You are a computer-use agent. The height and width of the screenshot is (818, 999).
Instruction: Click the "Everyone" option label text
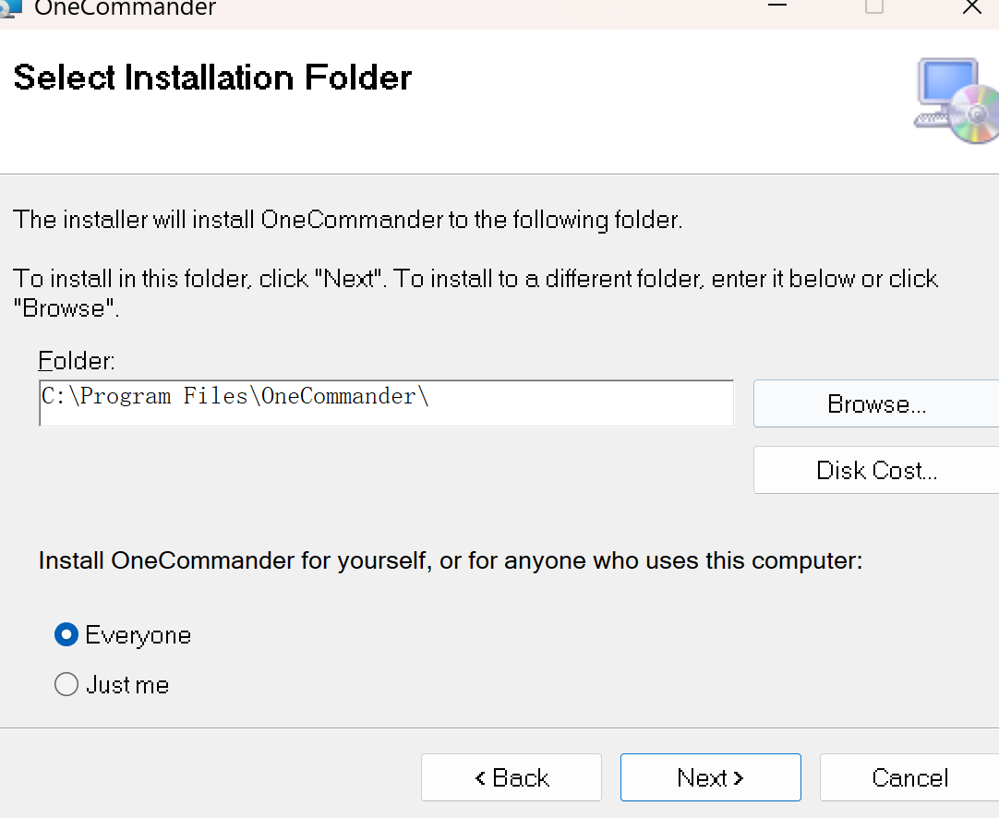click(x=138, y=635)
